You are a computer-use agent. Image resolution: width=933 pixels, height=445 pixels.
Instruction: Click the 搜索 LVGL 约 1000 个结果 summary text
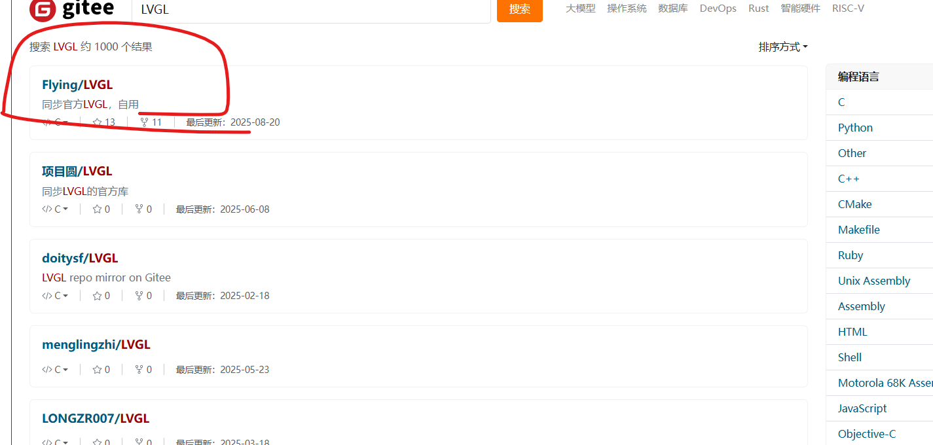coord(91,47)
